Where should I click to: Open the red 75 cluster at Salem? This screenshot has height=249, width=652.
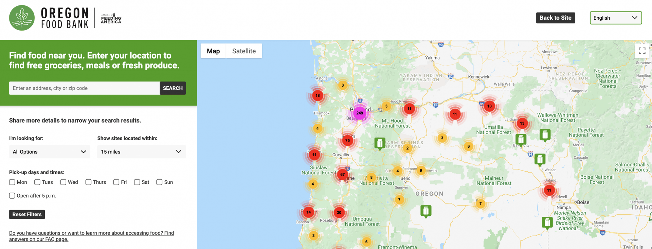[x=347, y=140]
